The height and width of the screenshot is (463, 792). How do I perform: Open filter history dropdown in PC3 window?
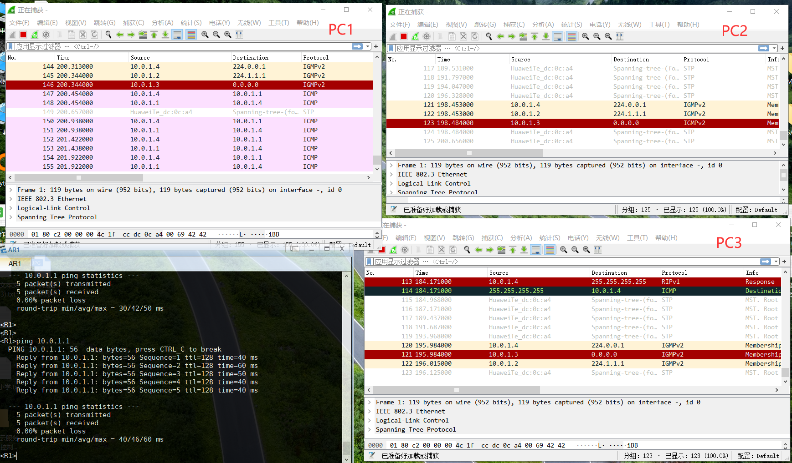[x=776, y=262]
